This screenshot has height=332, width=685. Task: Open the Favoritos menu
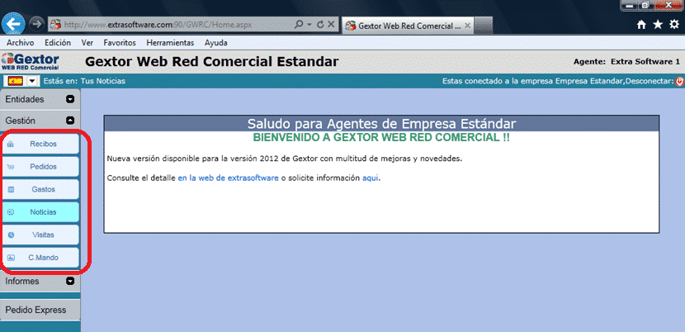[120, 43]
